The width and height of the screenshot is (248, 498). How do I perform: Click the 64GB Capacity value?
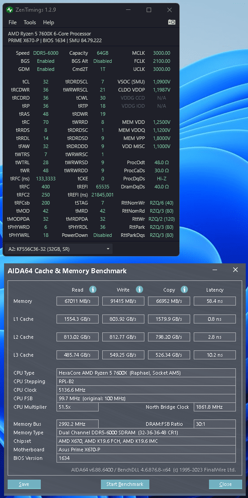click(x=103, y=53)
